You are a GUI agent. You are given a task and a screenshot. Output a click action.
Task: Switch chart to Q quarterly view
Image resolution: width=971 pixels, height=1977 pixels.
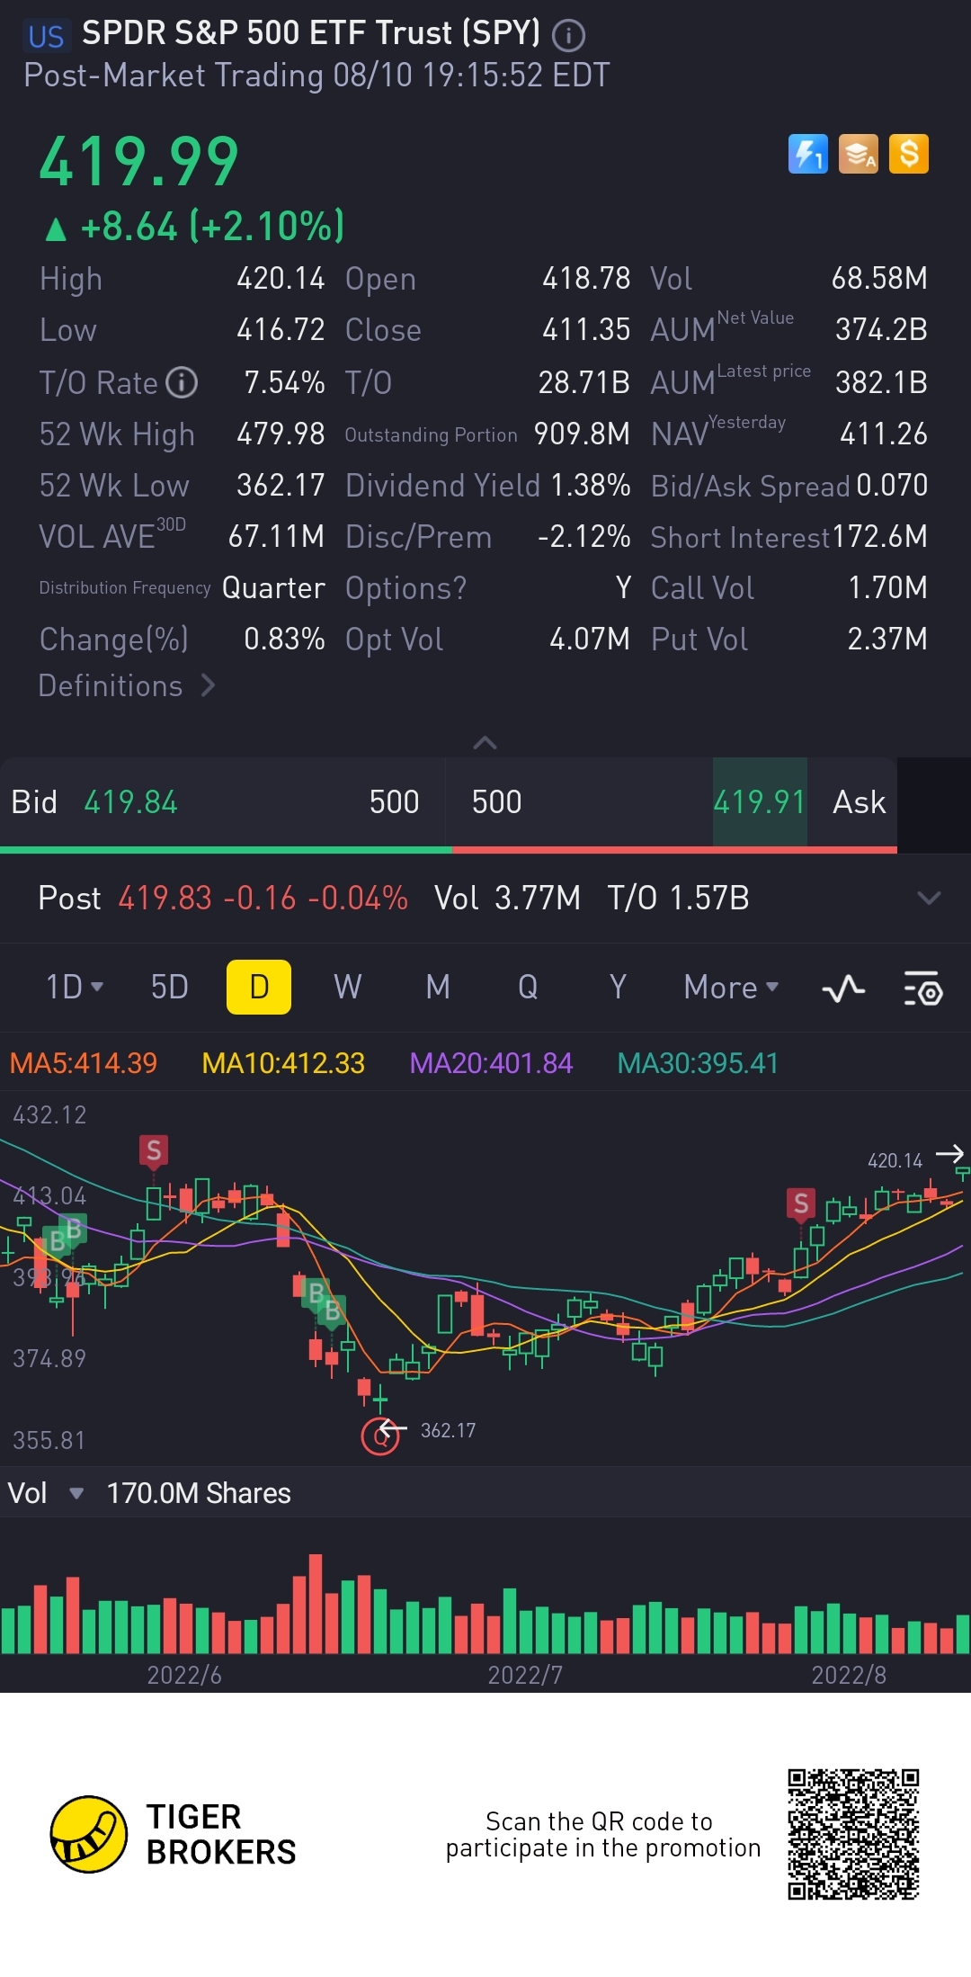528,988
